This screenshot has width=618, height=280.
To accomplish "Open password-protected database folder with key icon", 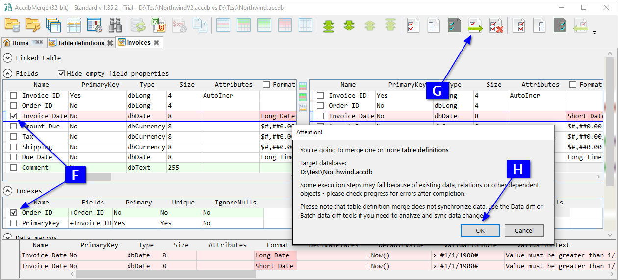I will [33, 25].
